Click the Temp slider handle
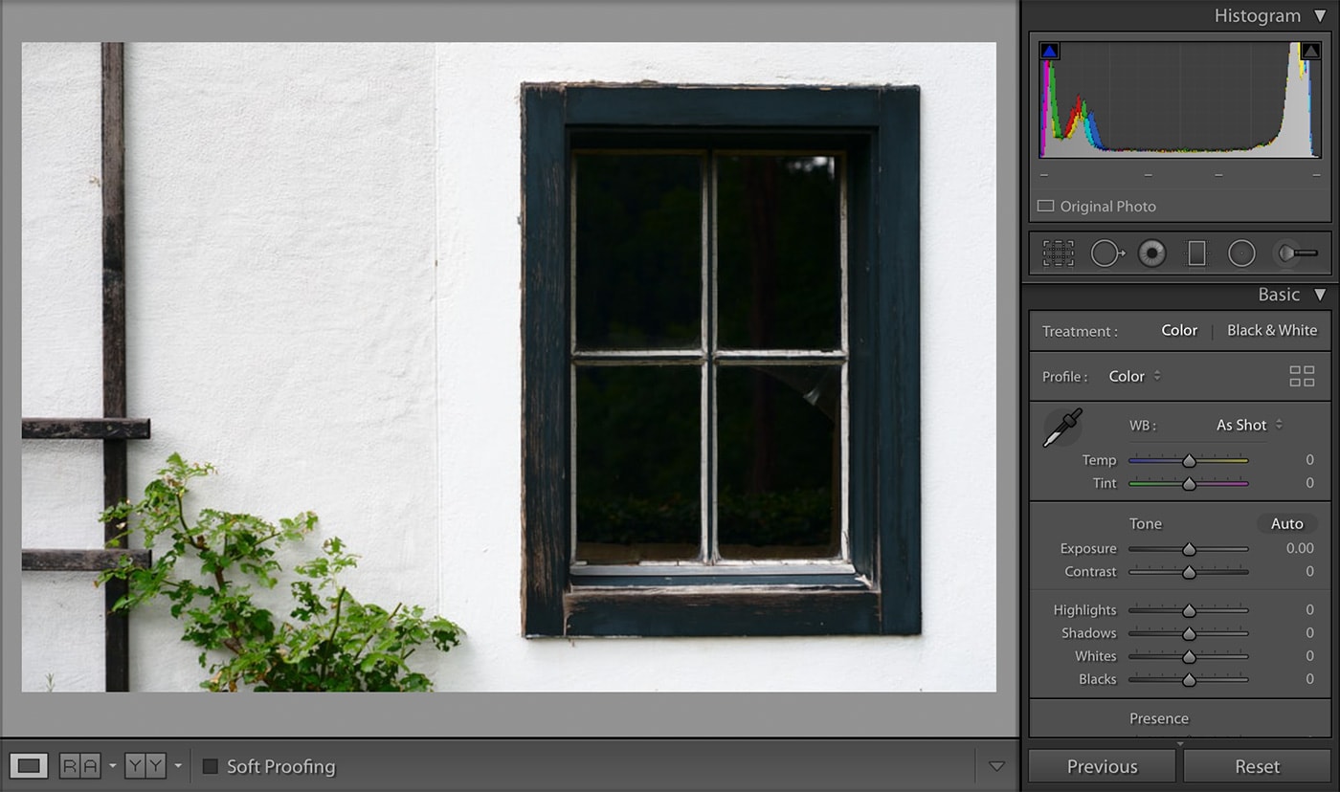The height and width of the screenshot is (792, 1340). coord(1189,460)
